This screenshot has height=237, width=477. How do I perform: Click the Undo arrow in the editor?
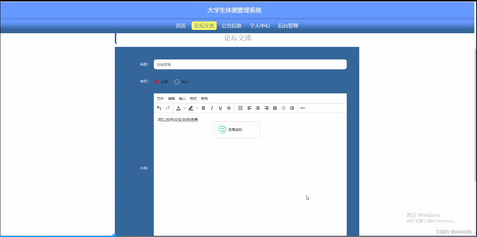(159, 108)
